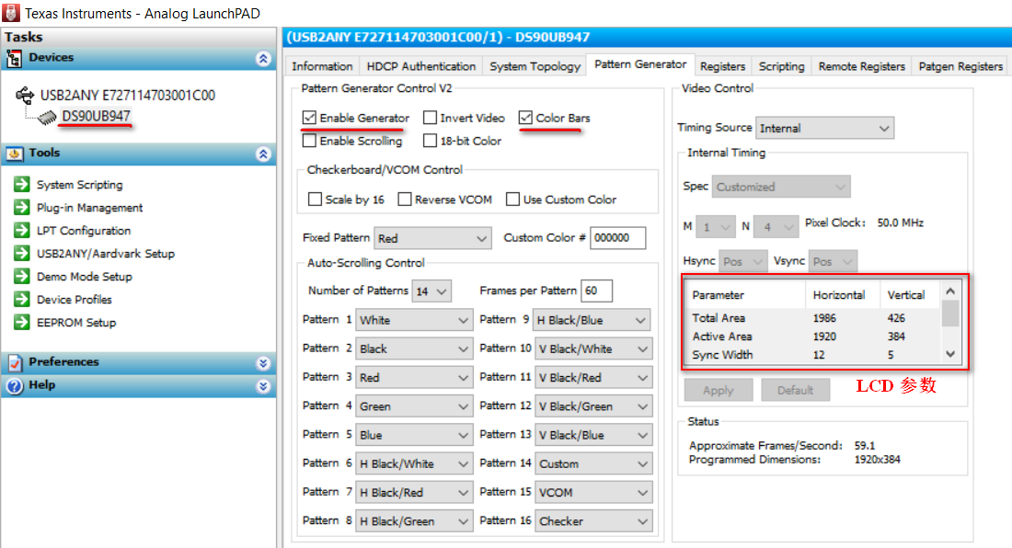Click the Device Profiles arrow icon
This screenshot has height=548, width=1012.
click(22, 300)
